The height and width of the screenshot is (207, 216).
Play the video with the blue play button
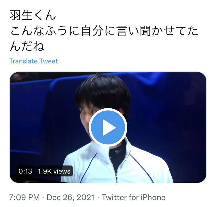pyautogui.click(x=108, y=127)
